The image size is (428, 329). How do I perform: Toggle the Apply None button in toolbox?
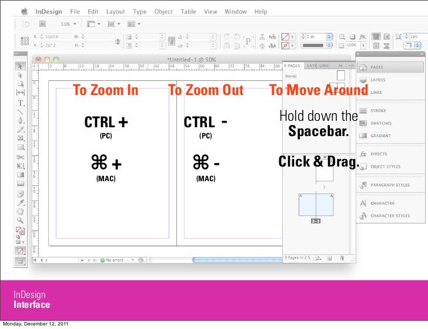(x=21, y=250)
